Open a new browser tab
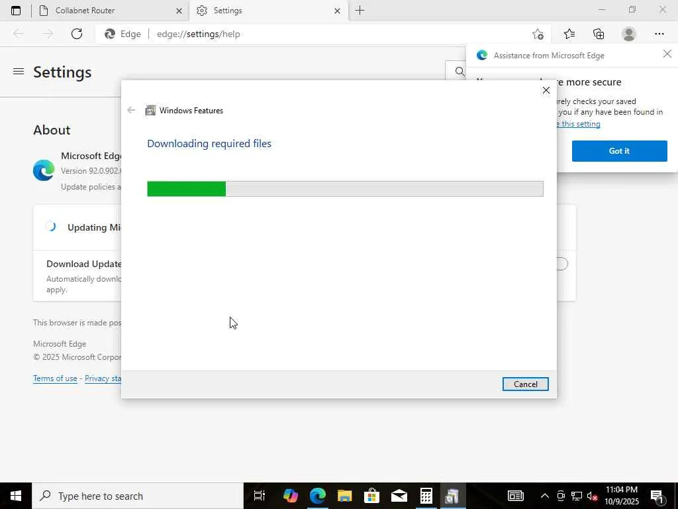Image resolution: width=678 pixels, height=509 pixels. click(x=360, y=11)
